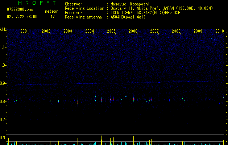Image resolution: width=228 pixels, height=145 pixels.
Task: Click the Receiving Location label
Action: (x=84, y=8)
